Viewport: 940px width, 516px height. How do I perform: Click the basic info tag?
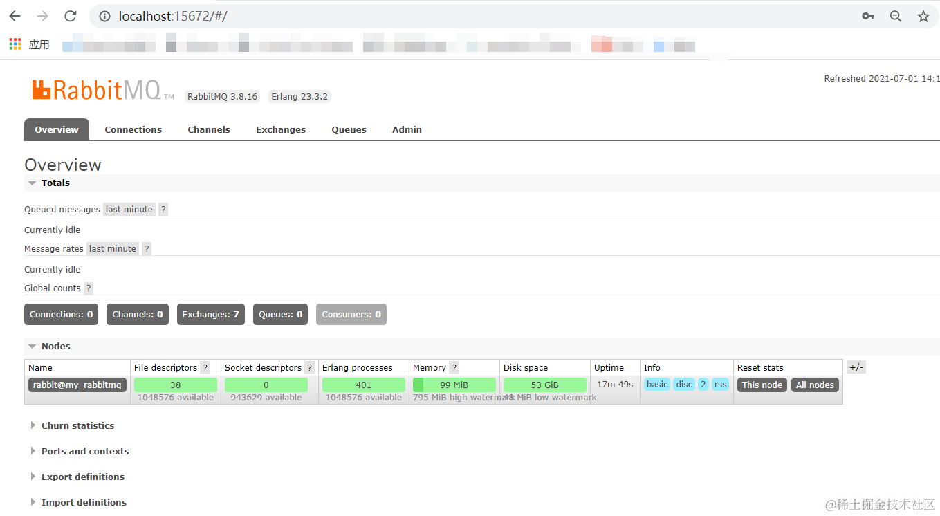(657, 385)
